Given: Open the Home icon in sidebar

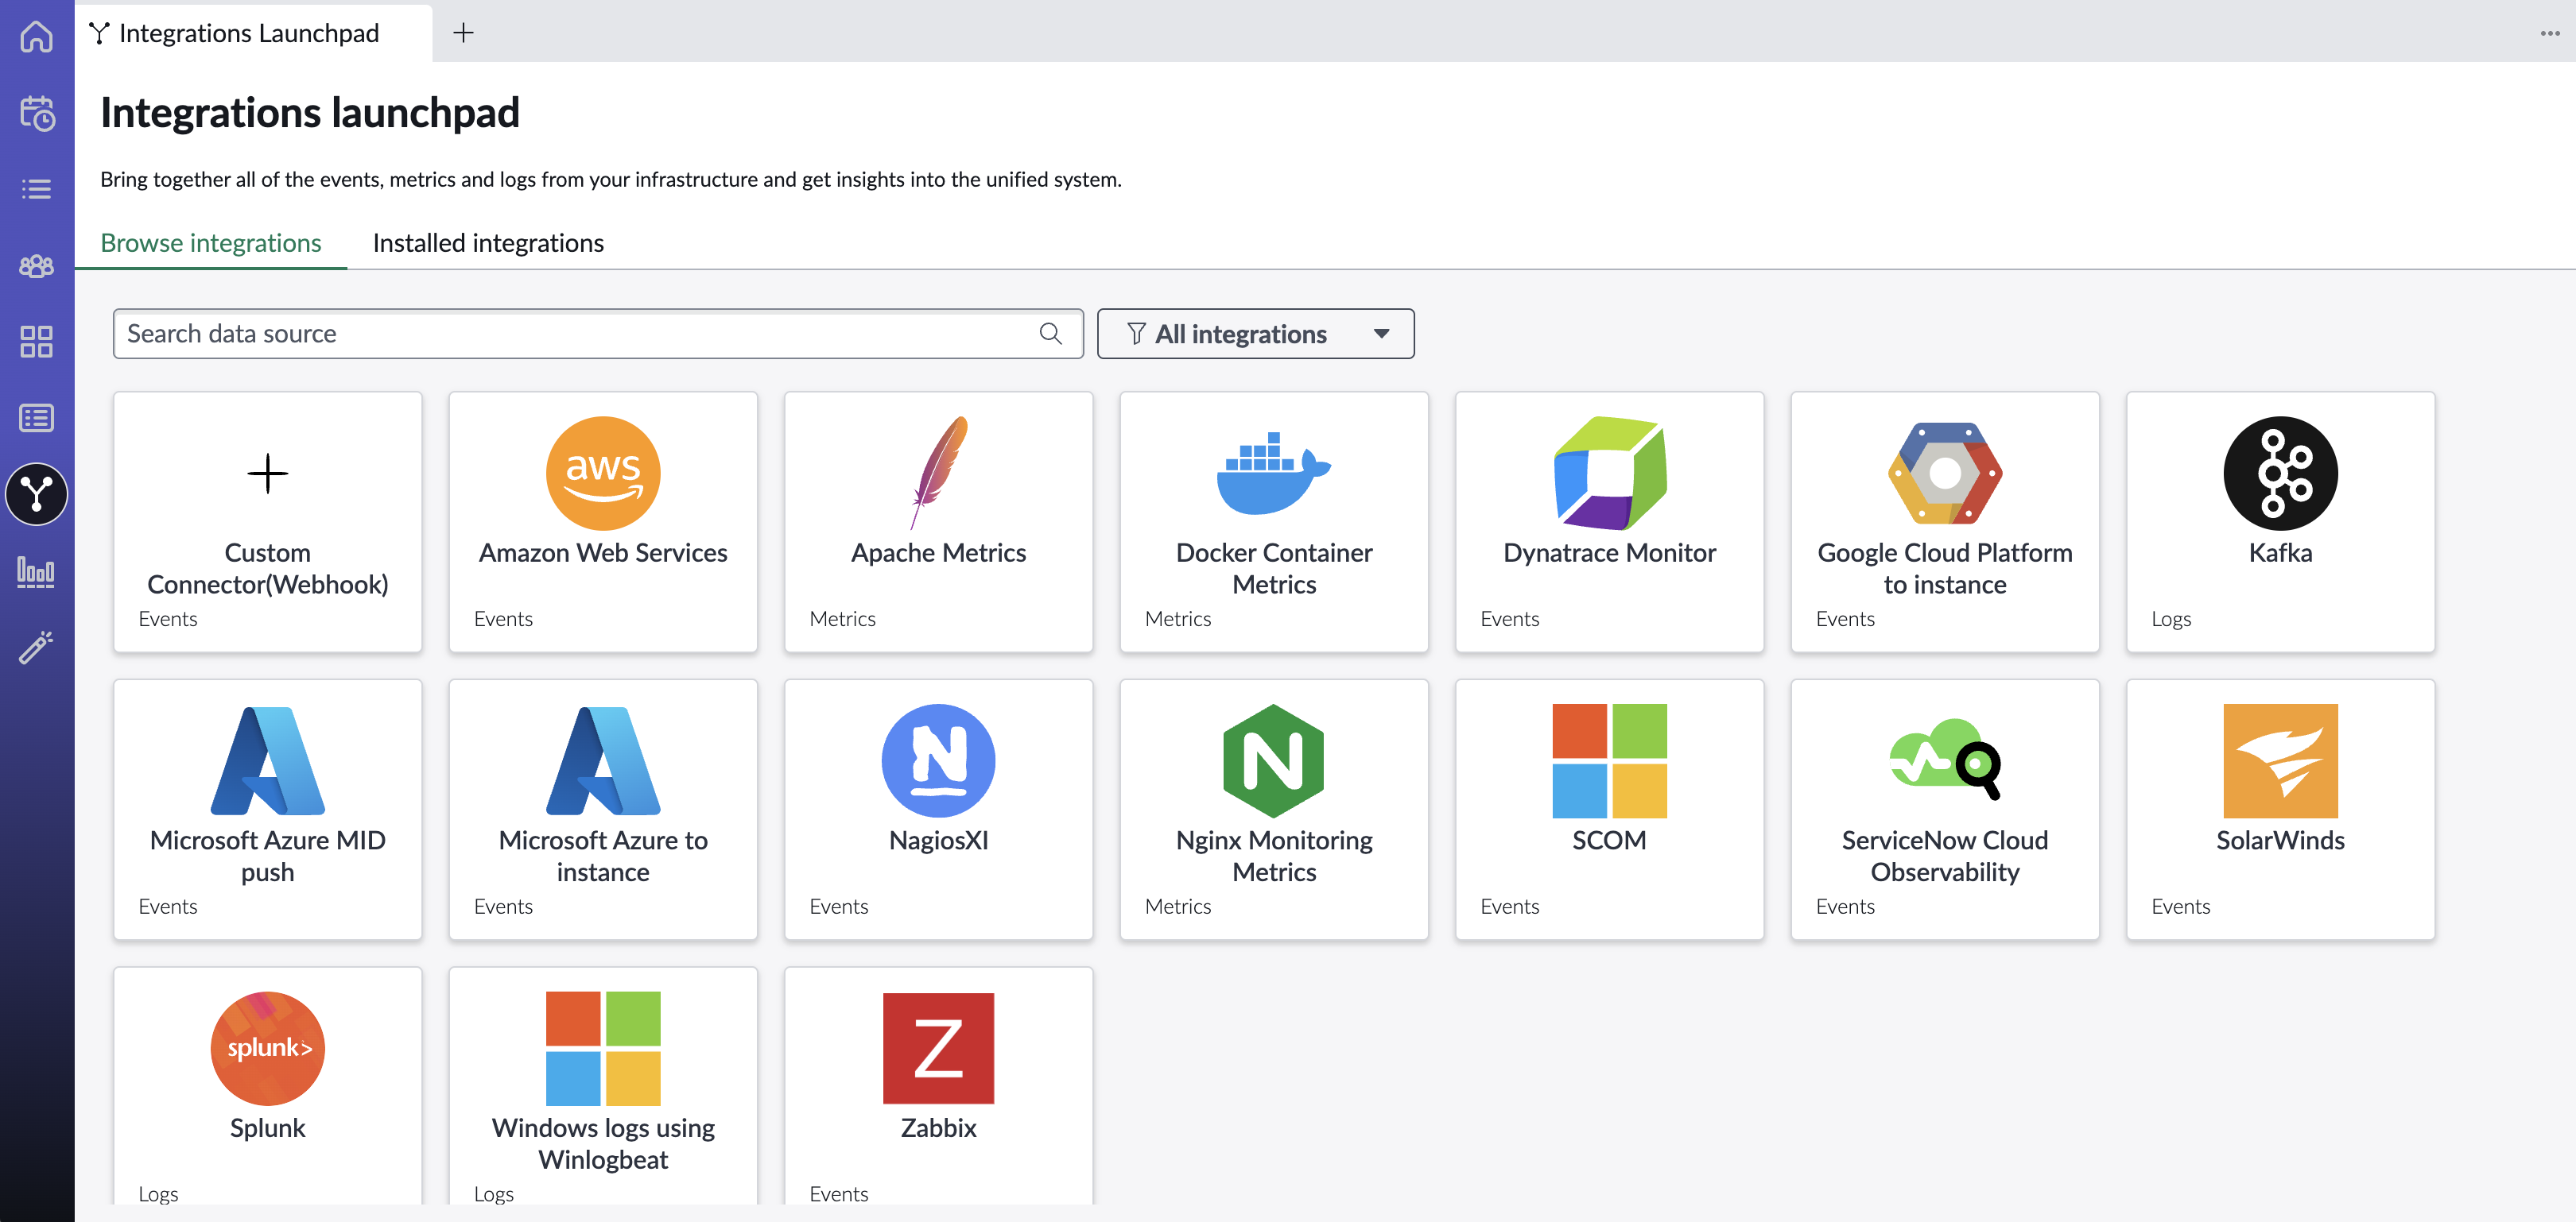Looking at the screenshot, I should [x=37, y=36].
